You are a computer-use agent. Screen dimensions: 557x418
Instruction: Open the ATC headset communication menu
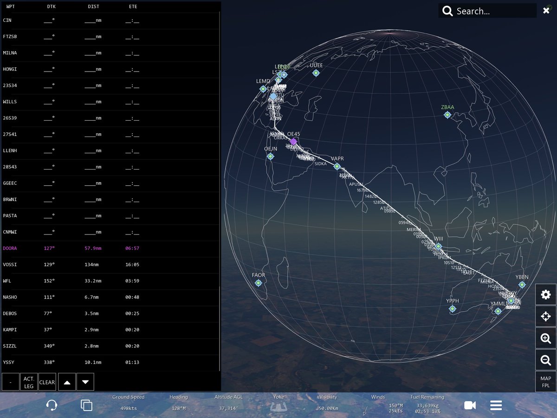pos(52,405)
